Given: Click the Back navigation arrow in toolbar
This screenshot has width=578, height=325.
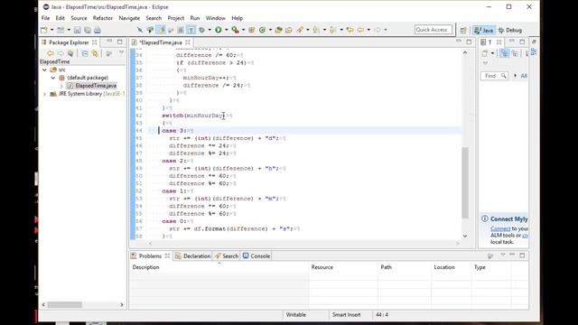Looking at the screenshot, I should (x=360, y=30).
